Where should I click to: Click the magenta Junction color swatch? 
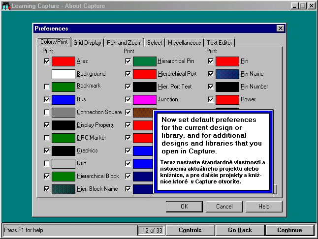[144, 100]
